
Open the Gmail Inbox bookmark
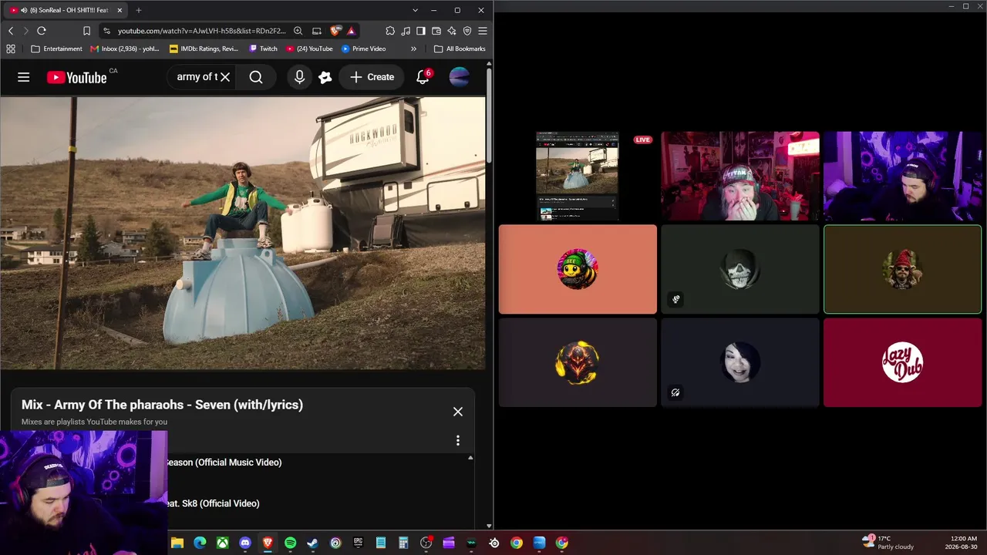click(125, 49)
